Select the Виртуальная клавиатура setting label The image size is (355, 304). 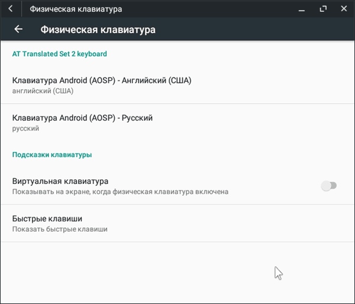coord(60,181)
